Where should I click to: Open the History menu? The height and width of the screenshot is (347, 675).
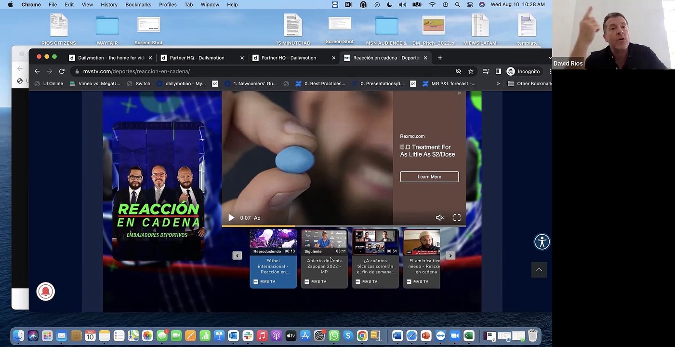[109, 4]
